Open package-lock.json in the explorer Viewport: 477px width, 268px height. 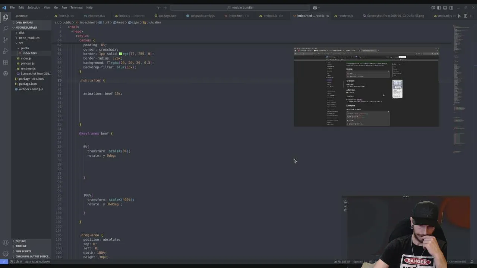point(31,79)
